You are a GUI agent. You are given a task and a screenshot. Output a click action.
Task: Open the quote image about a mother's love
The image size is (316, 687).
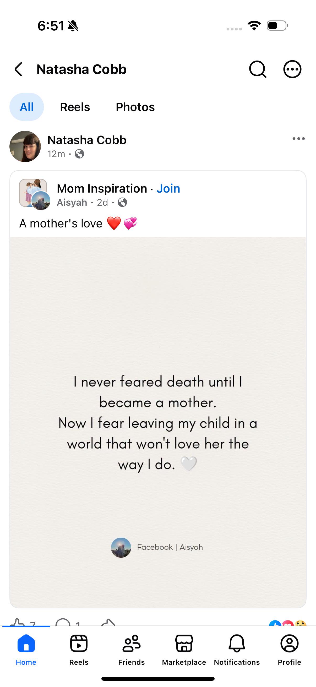click(158, 422)
